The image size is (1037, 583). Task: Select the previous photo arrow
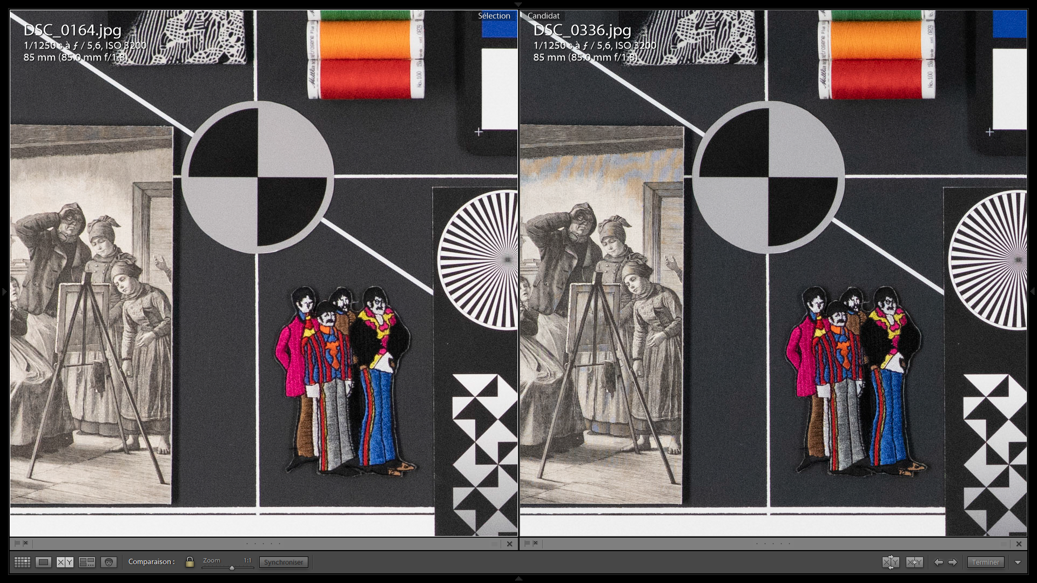coord(939,562)
